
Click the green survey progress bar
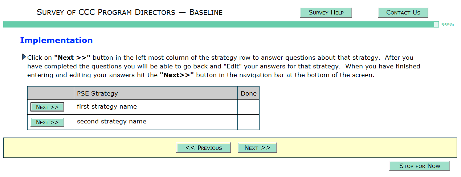218,24
